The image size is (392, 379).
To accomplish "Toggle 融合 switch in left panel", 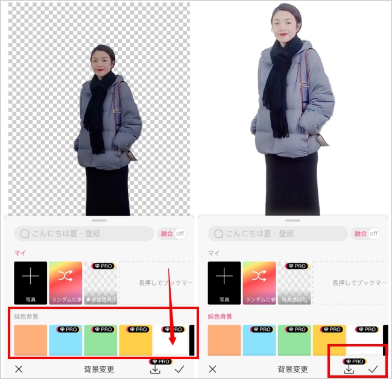I will 172,234.
